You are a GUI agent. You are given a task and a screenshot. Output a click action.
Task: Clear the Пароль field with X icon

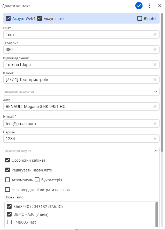(x=155, y=139)
